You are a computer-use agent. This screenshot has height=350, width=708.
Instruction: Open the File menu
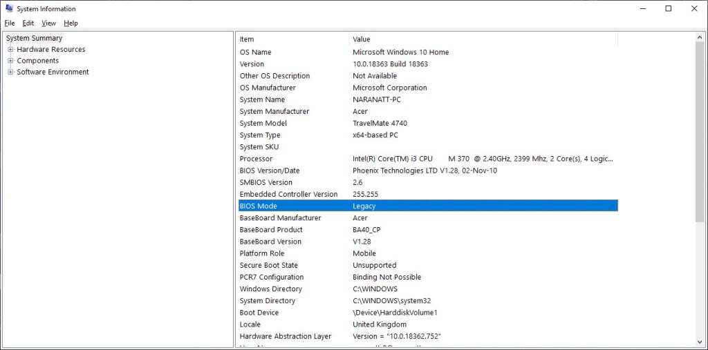(x=10, y=23)
